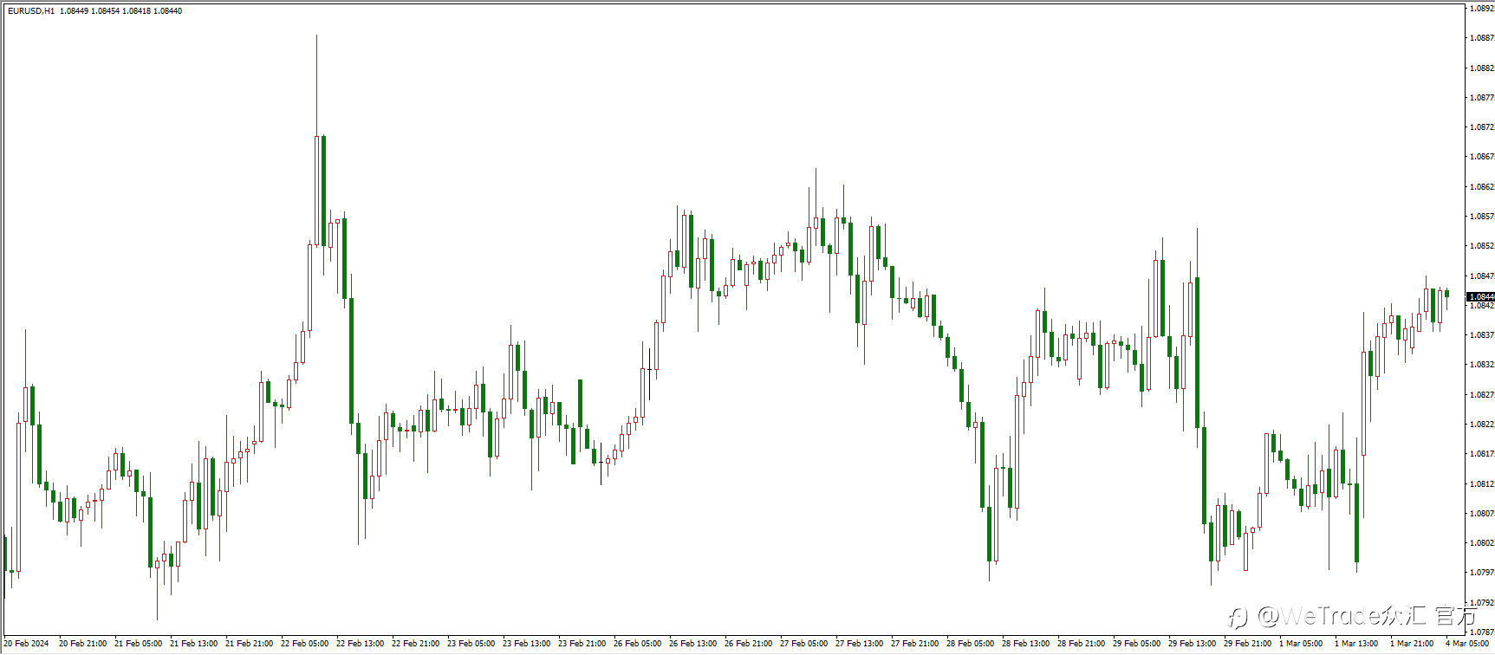Screen dimensions: 1495x655
Task: Click the 21 Feb 05:00 time label
Action: point(138,644)
